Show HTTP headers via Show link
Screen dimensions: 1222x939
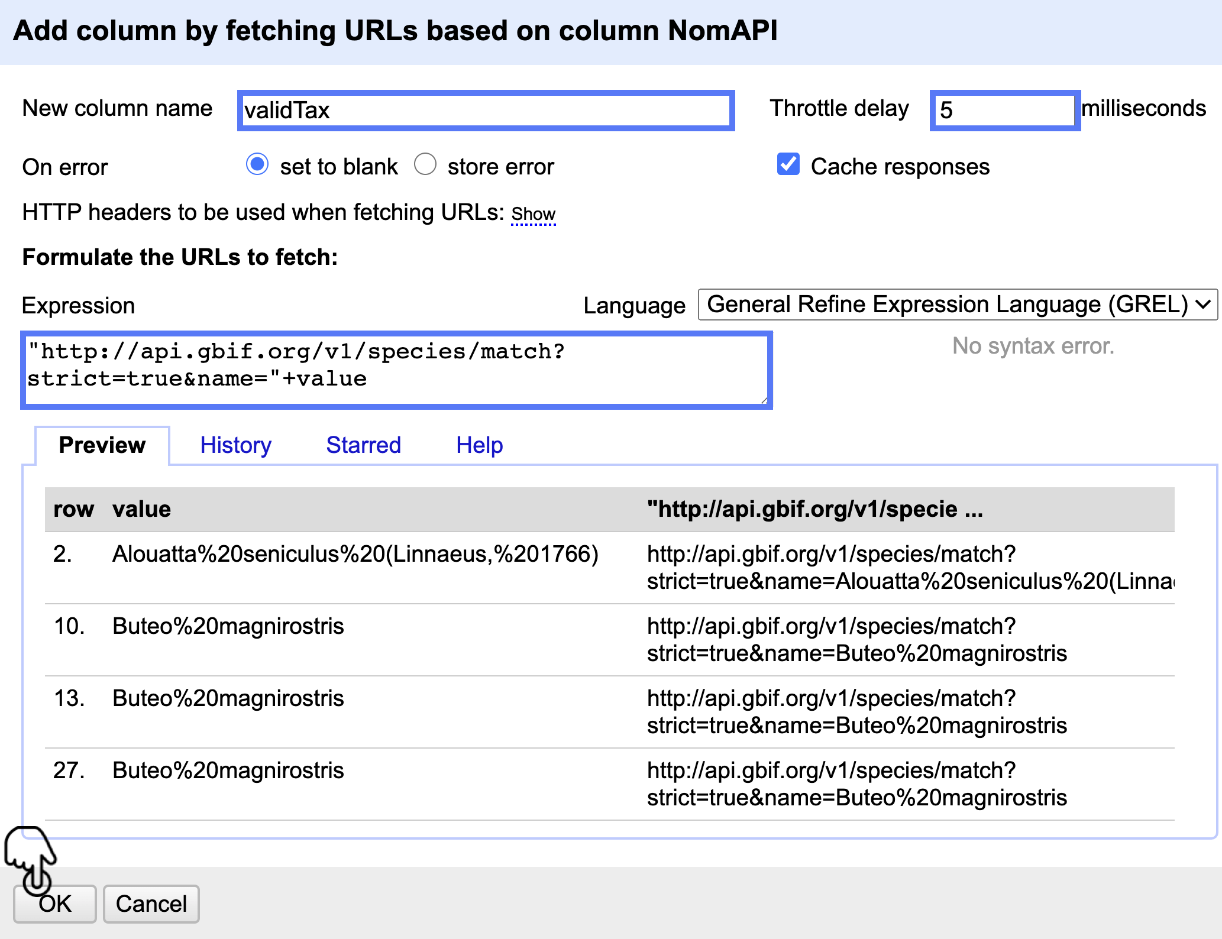tap(533, 213)
